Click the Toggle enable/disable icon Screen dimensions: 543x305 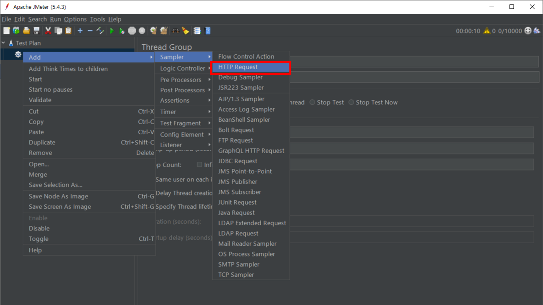click(100, 31)
